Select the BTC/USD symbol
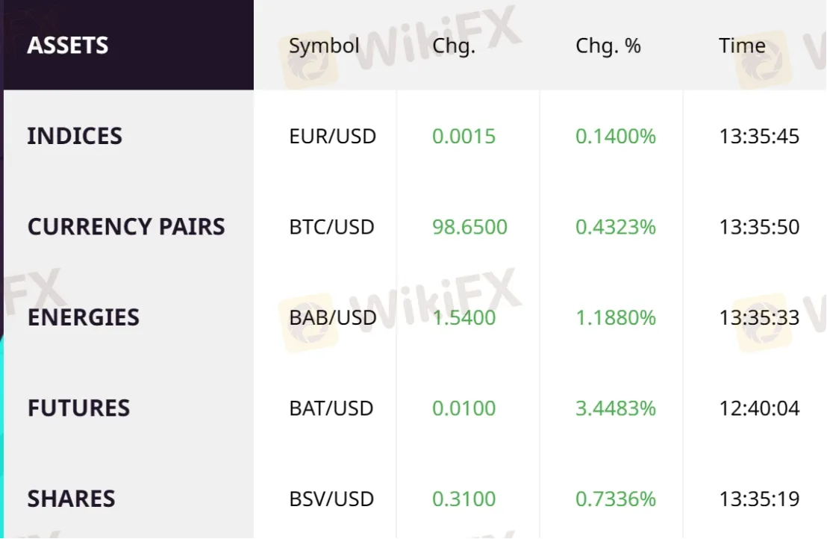Screen dimensions: 827x539 [331, 227]
